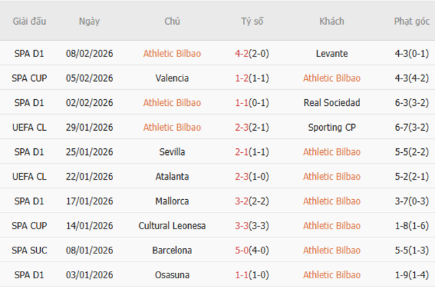
Task: Select the Osasuna team name
Action: pyautogui.click(x=172, y=275)
